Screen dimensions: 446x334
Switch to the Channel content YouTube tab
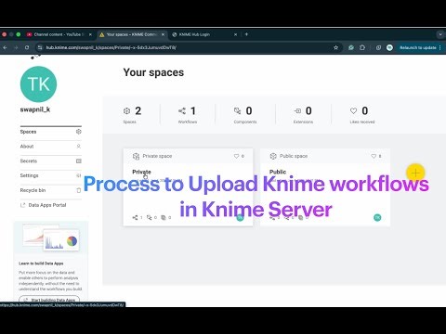coord(59,34)
